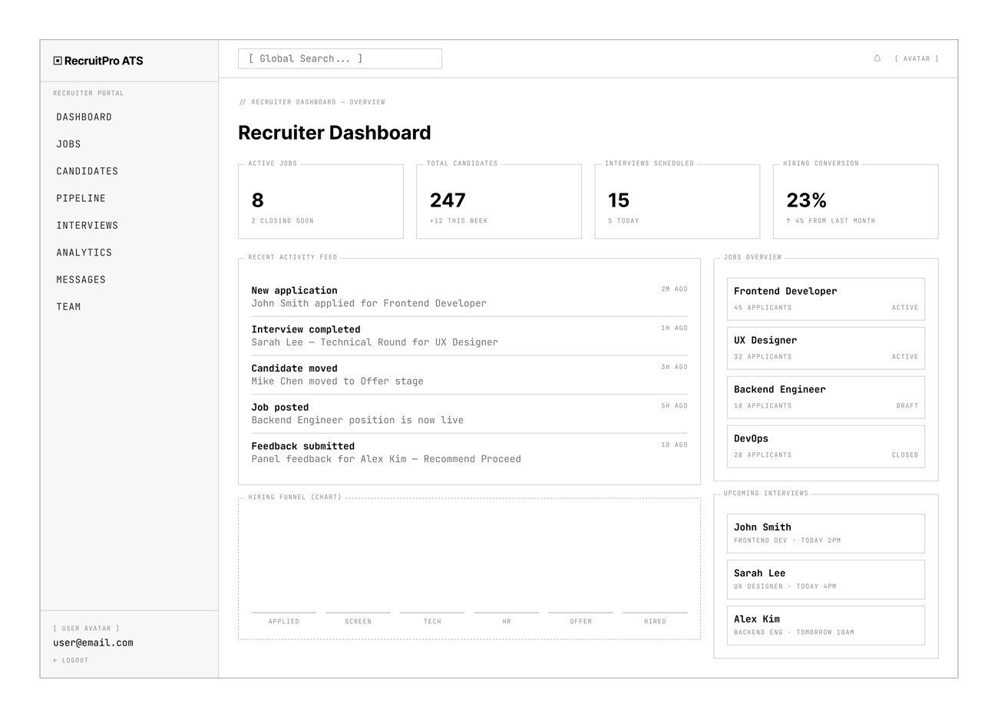Click inside the Global Search field
Viewport: 998px width, 717px height.
click(x=339, y=58)
